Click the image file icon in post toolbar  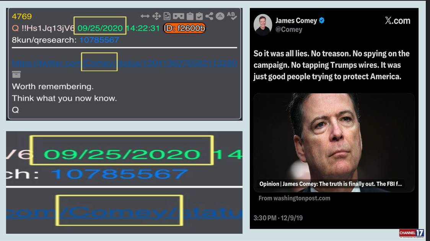(x=167, y=16)
